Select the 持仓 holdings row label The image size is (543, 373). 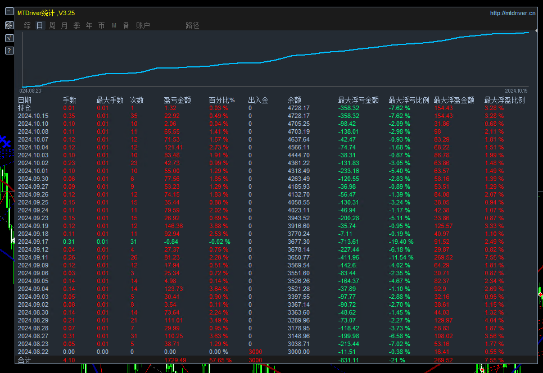(x=24, y=108)
